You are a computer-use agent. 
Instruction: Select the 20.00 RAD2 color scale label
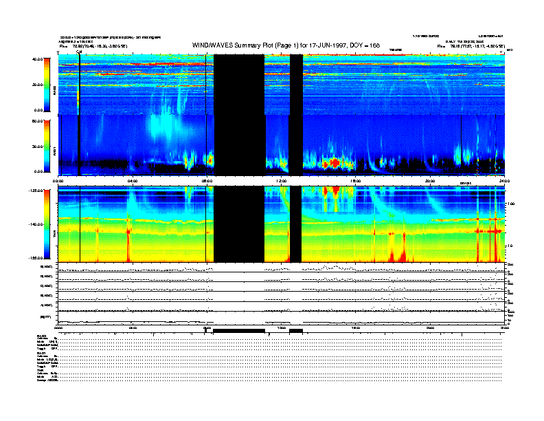pos(37,85)
